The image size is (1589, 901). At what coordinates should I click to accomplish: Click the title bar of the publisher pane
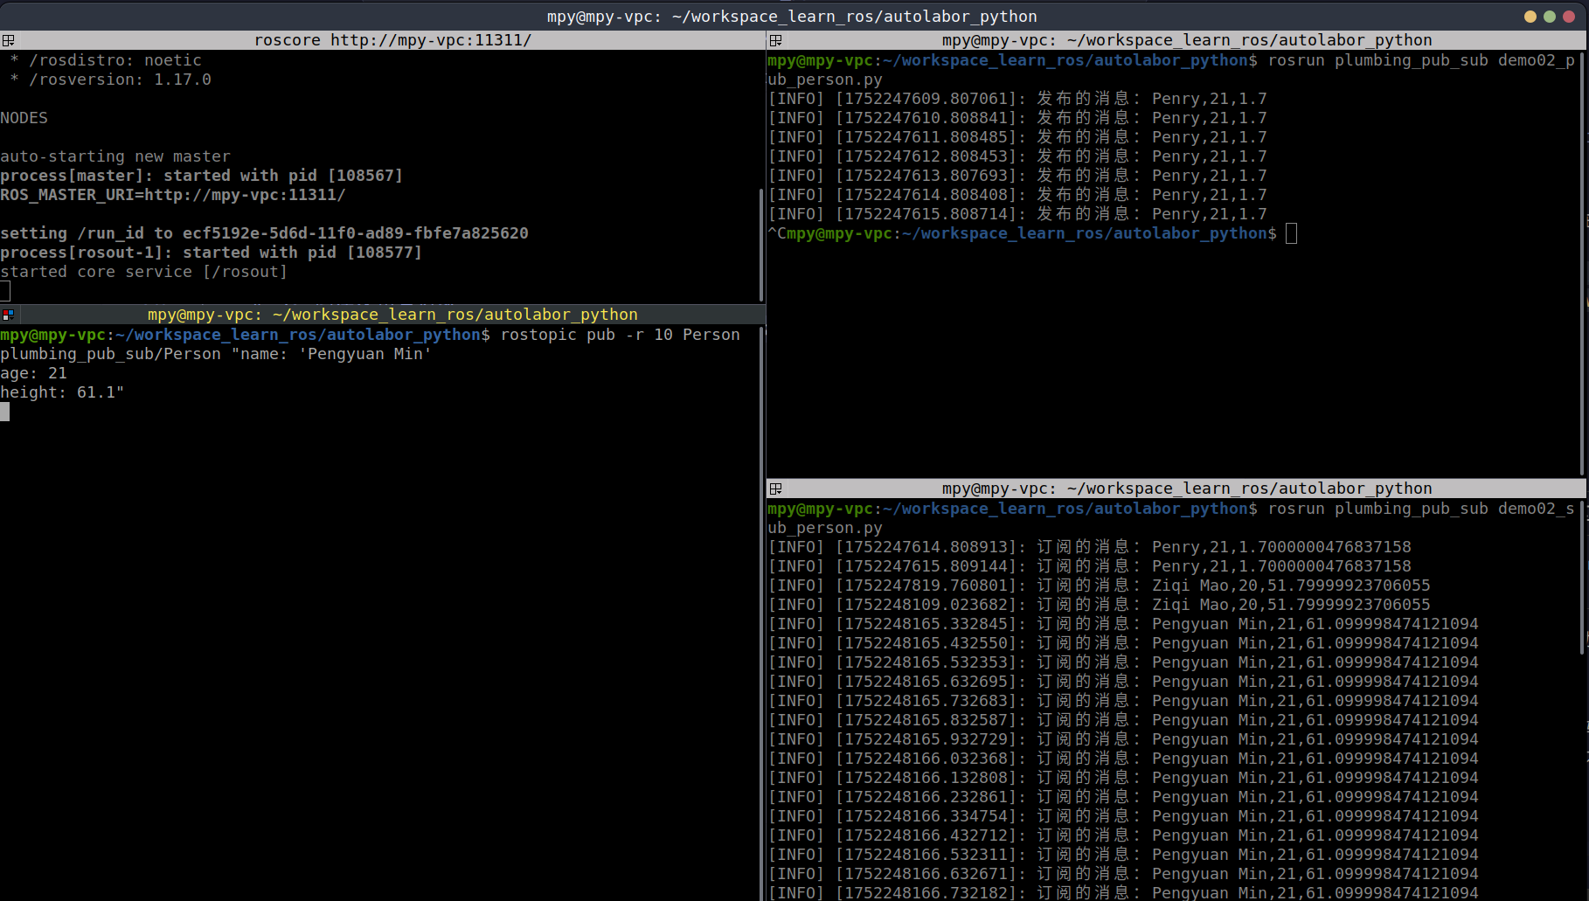[1186, 40]
